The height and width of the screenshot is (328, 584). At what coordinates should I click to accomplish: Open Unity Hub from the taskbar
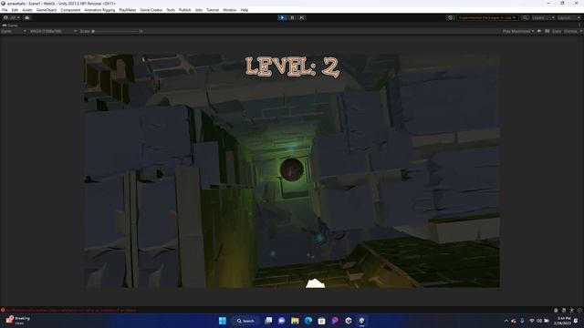coord(349,321)
